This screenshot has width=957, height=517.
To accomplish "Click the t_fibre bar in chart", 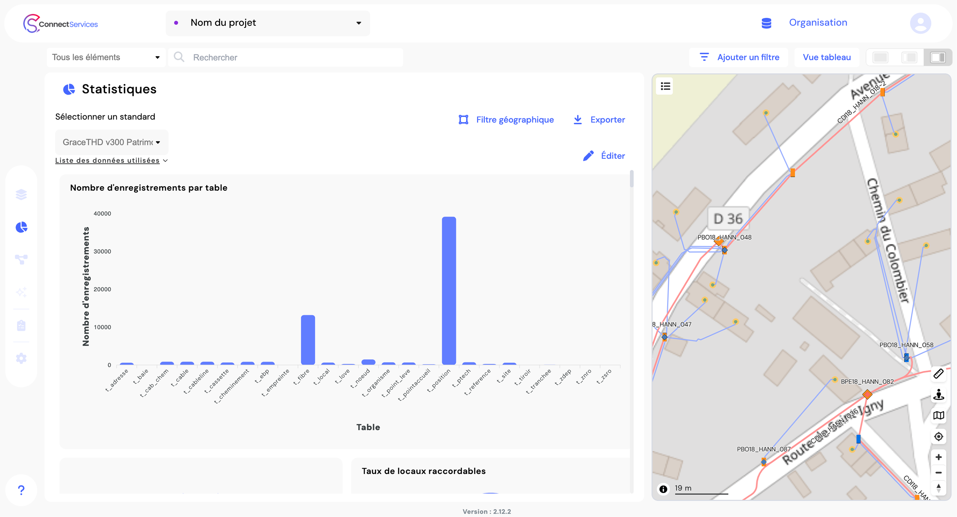I will coord(308,340).
